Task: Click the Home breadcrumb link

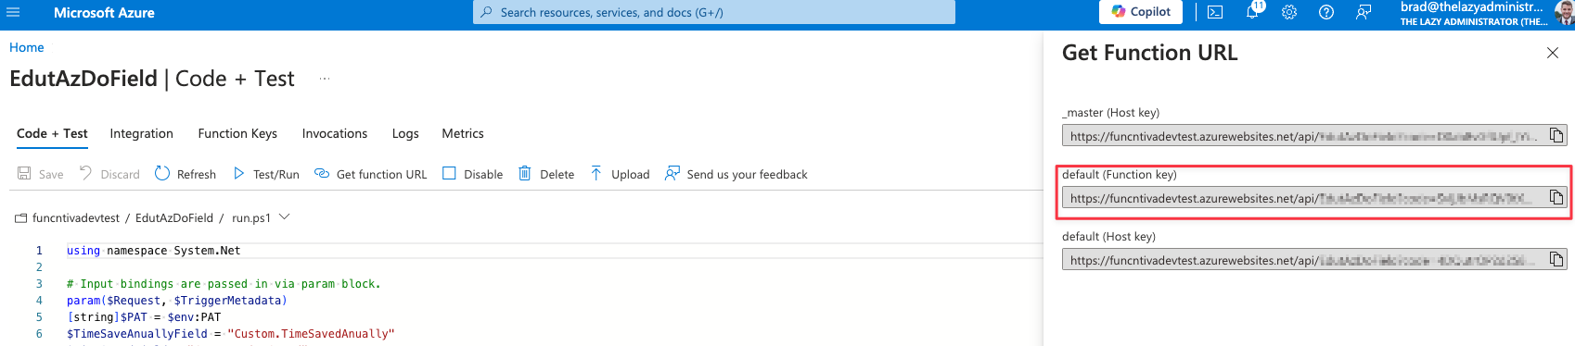Action: click(27, 47)
